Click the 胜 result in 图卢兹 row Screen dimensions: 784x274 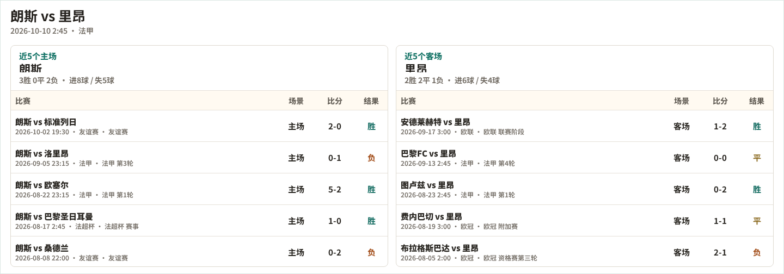[757, 189]
